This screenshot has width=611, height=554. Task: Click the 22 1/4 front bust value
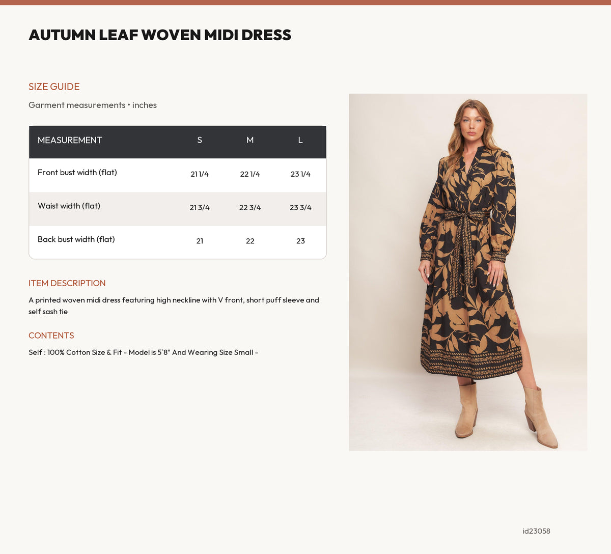pos(250,174)
